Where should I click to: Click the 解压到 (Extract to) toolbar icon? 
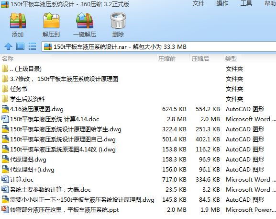click(x=51, y=20)
